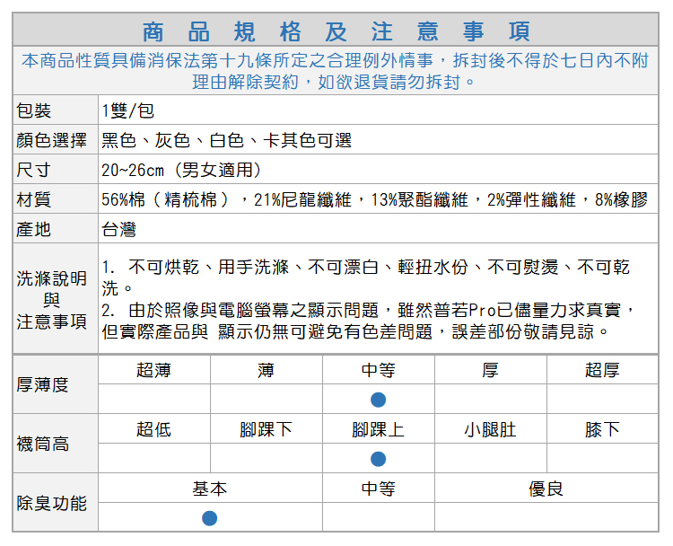Click the 台灣 origin value

[x=118, y=229]
